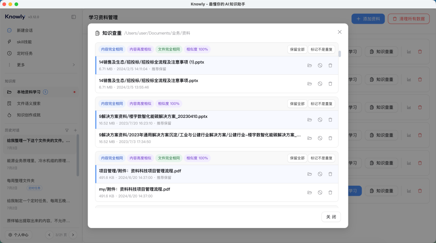Viewport: 436px width, 243px height.
Task: Click 保留全部 for the 招投标 group
Action: click(x=297, y=49)
